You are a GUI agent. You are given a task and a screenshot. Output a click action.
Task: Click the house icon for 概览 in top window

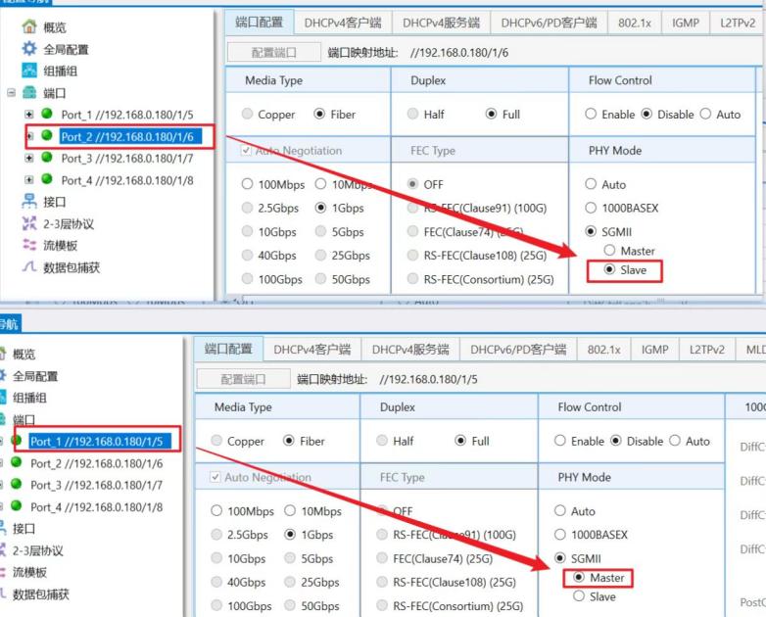coord(29,26)
